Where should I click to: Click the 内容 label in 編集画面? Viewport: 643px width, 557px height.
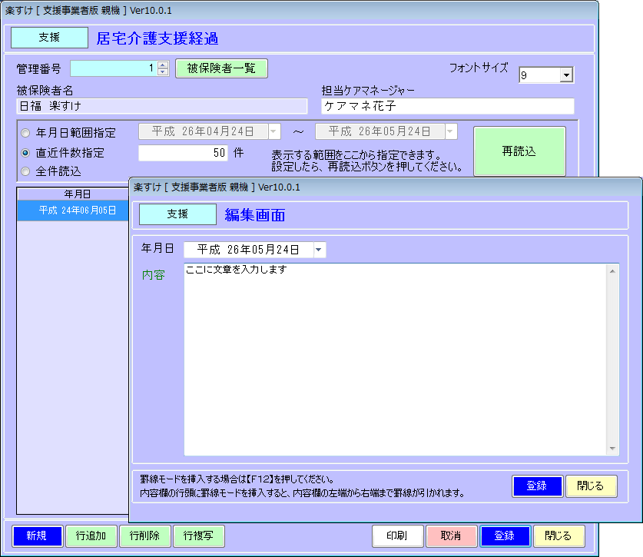coord(154,275)
